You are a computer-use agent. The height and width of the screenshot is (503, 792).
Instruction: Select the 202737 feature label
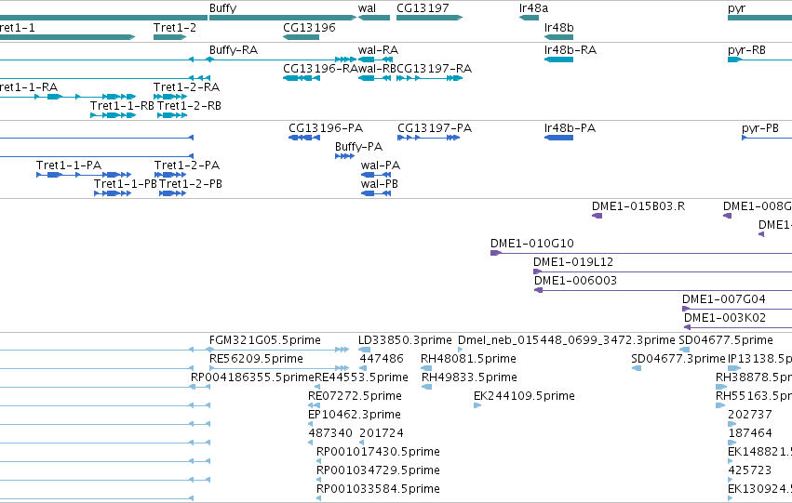(x=749, y=416)
